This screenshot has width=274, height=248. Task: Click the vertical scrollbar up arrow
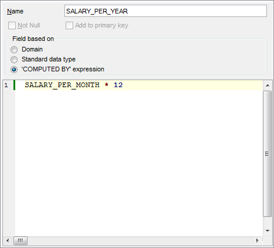[268, 85]
